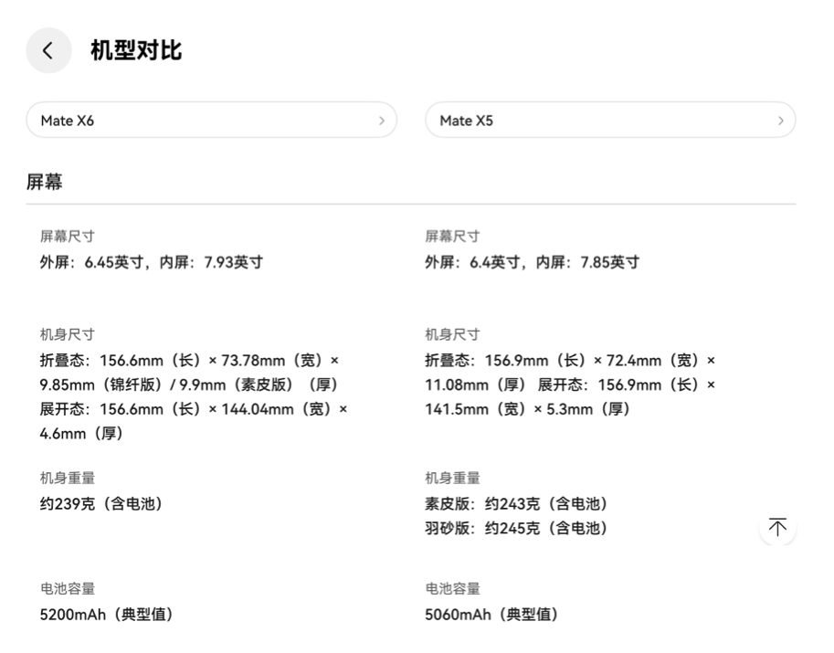
Task: Open the Mate X5 model selector
Action: [610, 121]
